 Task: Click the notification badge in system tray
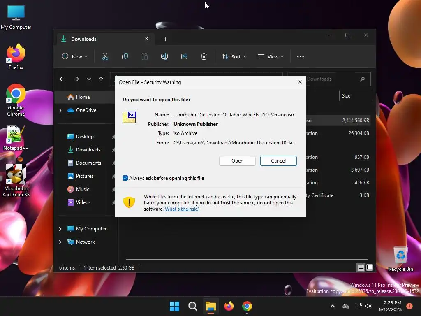409,306
